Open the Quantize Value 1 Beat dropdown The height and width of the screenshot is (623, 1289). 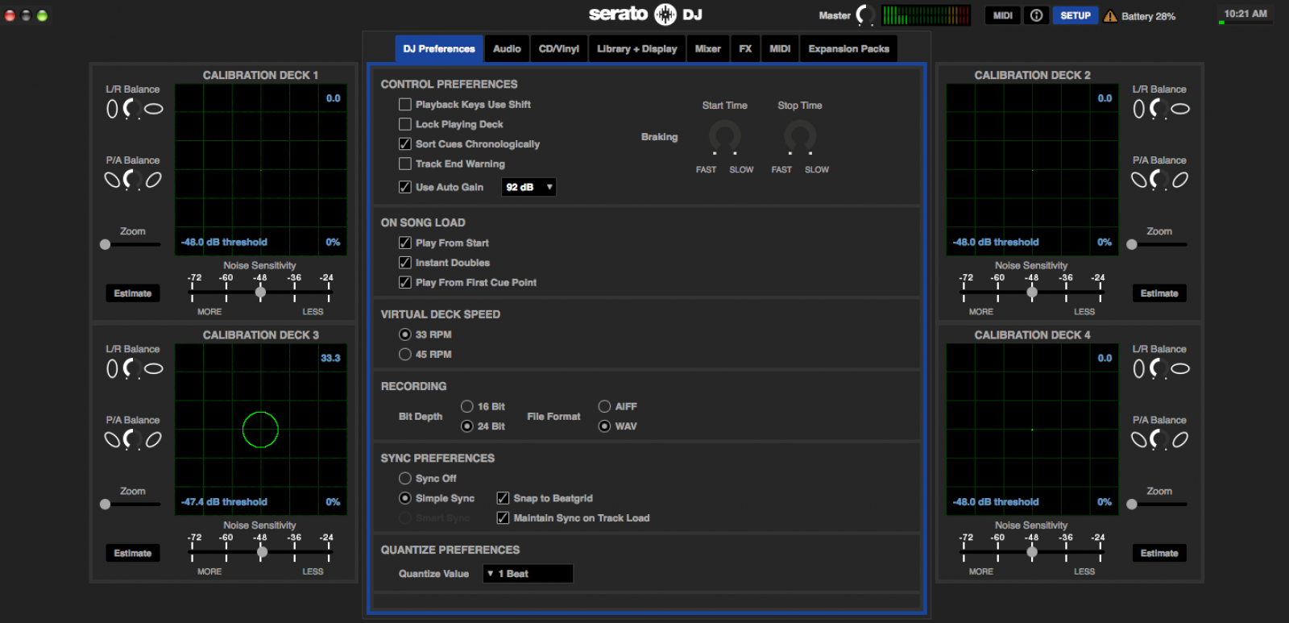pos(528,574)
